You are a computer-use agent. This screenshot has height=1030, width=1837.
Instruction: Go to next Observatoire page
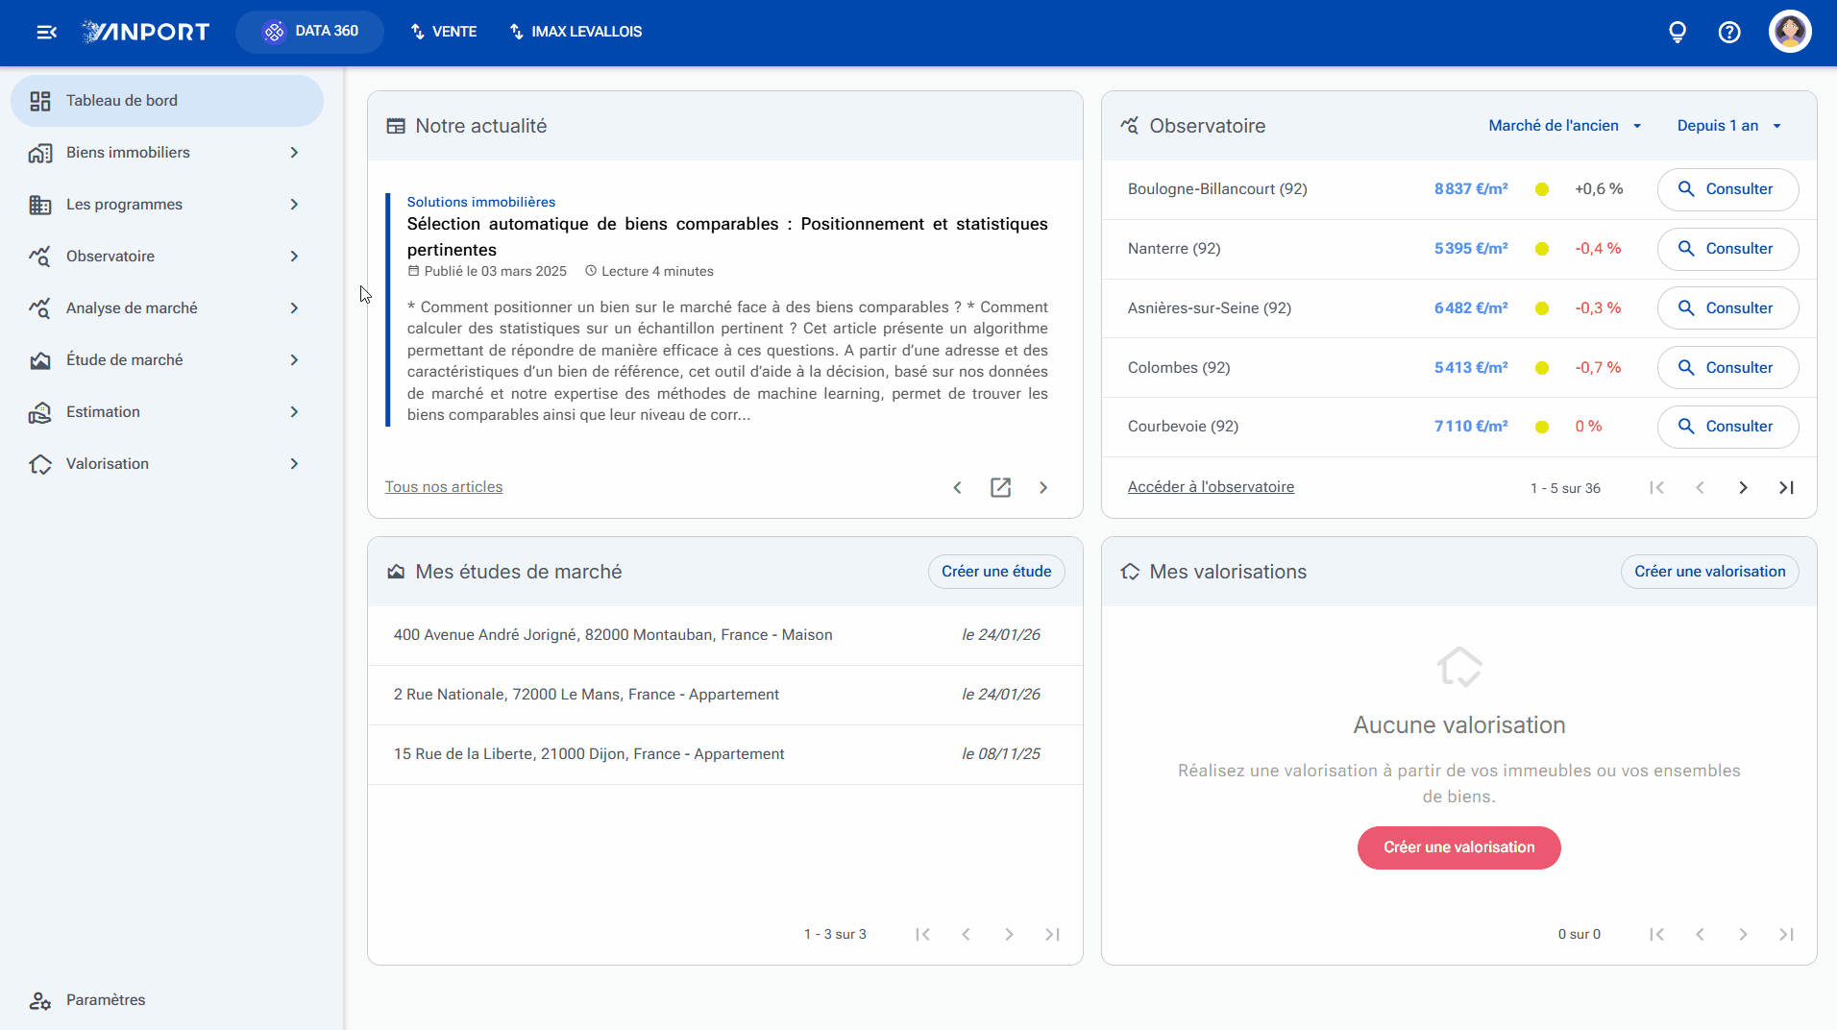[x=1743, y=487]
